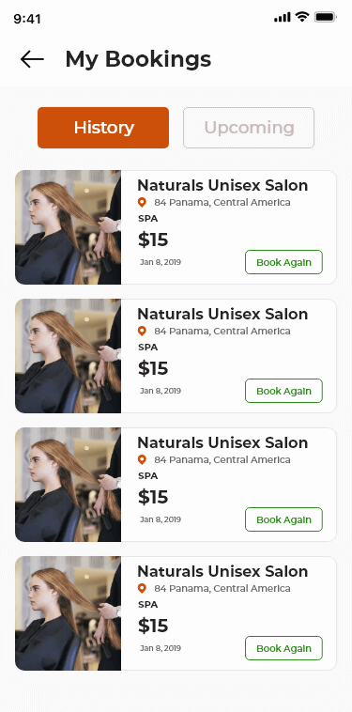Tap the back arrow icon
Image resolution: width=352 pixels, height=712 pixels.
coord(32,59)
